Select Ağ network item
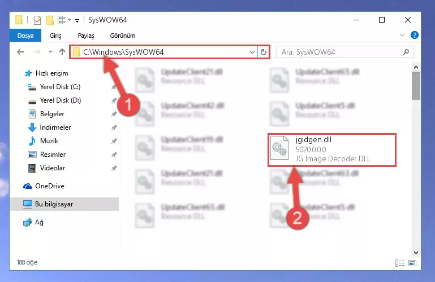Image resolution: width=435 pixels, height=282 pixels. (x=39, y=222)
